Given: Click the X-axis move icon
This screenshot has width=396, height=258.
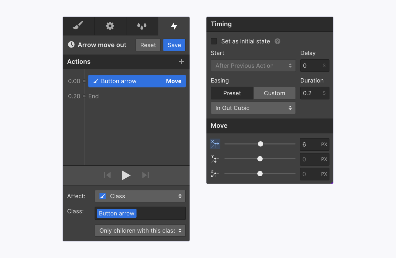Looking at the screenshot, I should pos(215,144).
